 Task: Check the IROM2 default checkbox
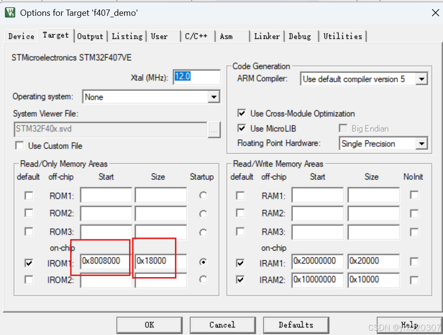[x=29, y=280]
